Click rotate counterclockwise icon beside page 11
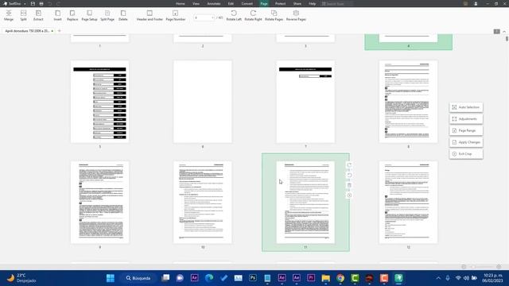Viewport: 509px width, 286px height. [x=349, y=175]
